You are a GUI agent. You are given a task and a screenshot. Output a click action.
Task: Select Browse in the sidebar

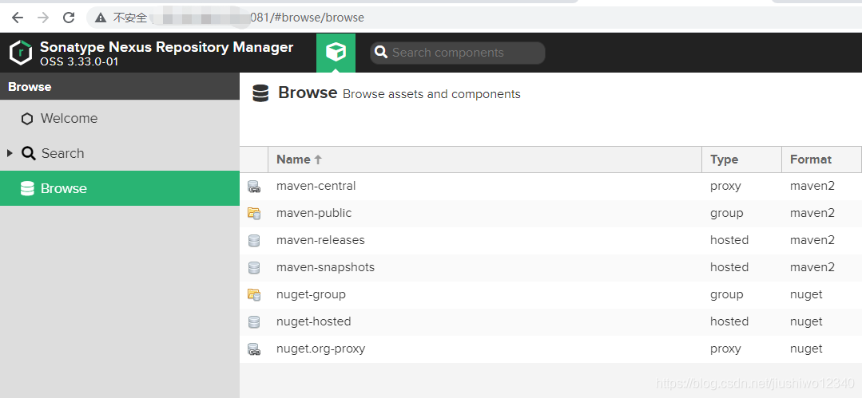pyautogui.click(x=120, y=188)
